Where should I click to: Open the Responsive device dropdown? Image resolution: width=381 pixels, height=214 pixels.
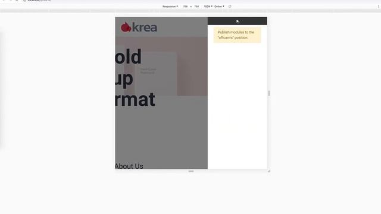(x=170, y=7)
